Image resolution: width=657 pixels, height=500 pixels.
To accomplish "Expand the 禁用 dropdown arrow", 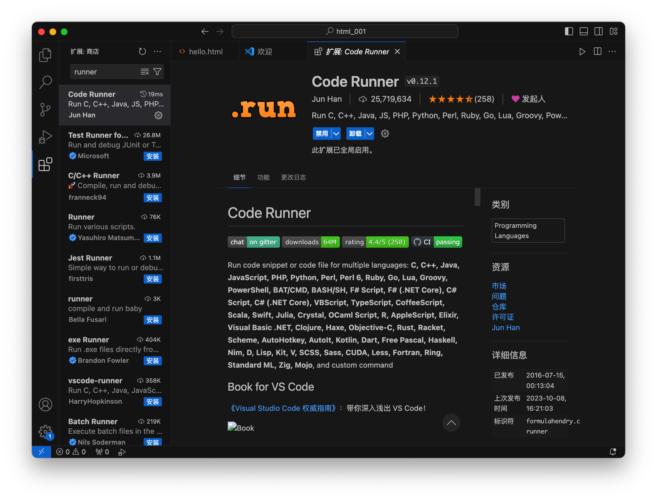I will 336,134.
